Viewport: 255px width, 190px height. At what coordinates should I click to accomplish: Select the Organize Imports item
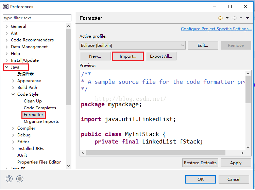(x=41, y=121)
